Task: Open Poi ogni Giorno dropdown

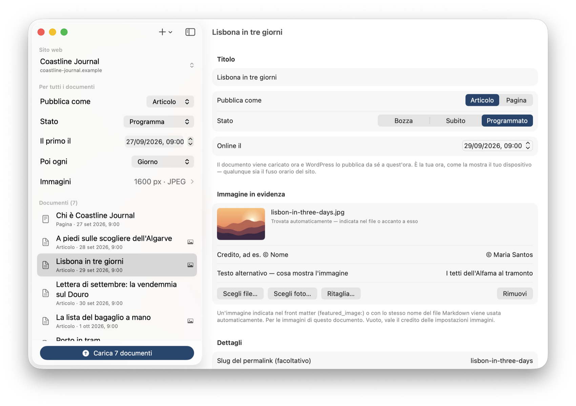Action: click(163, 162)
